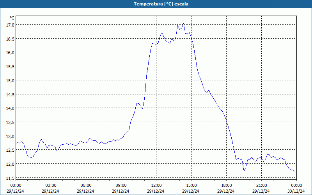Click the title 'Temperatura [°C] escala'

coord(161,4)
